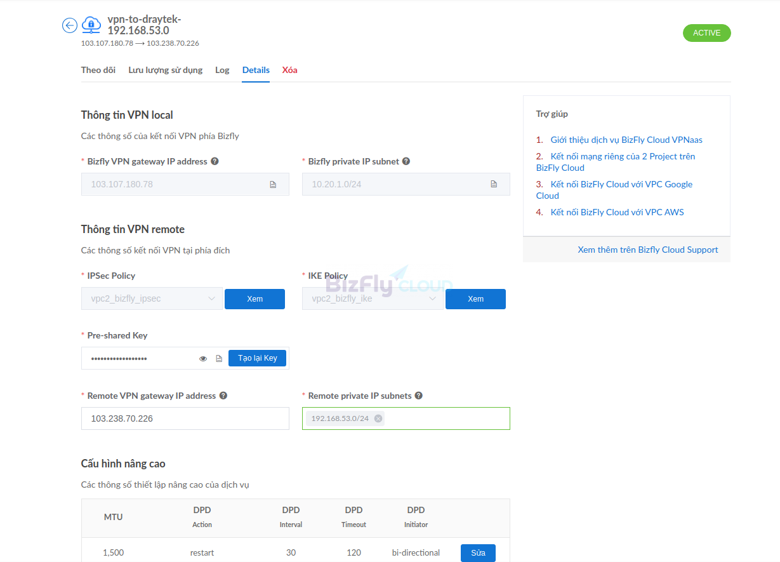Click the MTU value 1,500
This screenshot has width=780, height=562.
click(114, 552)
